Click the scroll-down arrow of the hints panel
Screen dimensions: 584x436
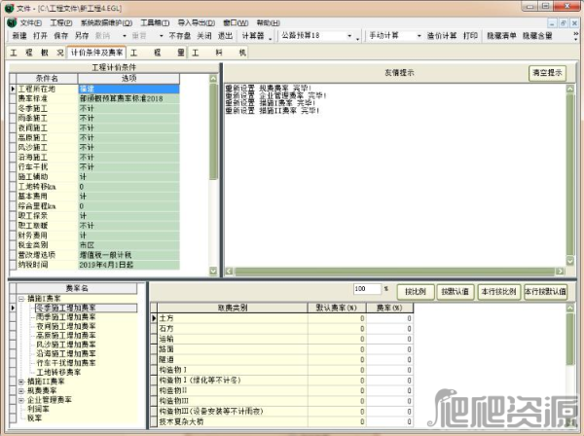[570, 261]
